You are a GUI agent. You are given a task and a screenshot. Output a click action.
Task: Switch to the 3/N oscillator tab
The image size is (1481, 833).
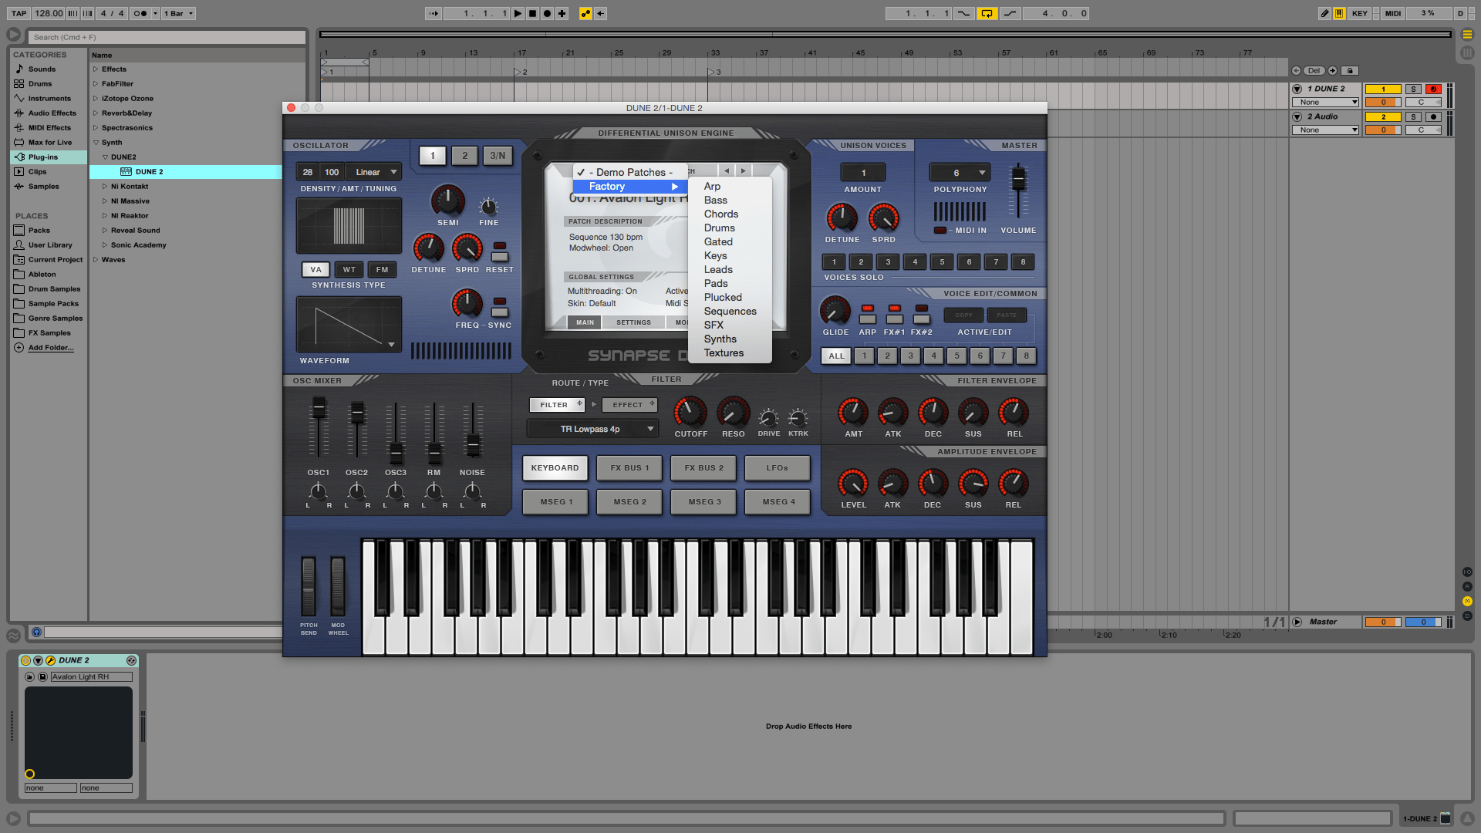(498, 156)
